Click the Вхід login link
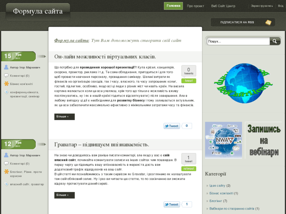Image resolution: width=286 pixels, height=214 pixels. [x=280, y=6]
